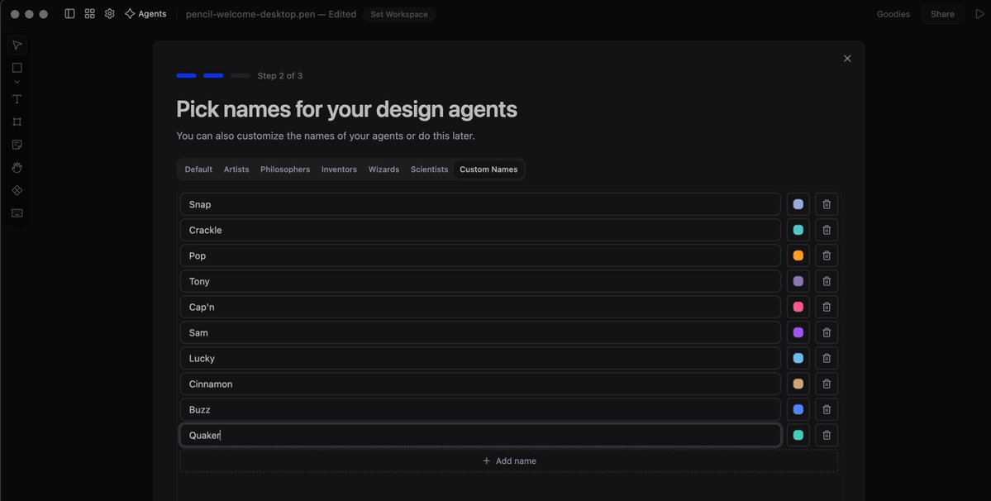The width and height of the screenshot is (991, 501).
Task: Click the Lucky name field
Action: tap(480, 358)
